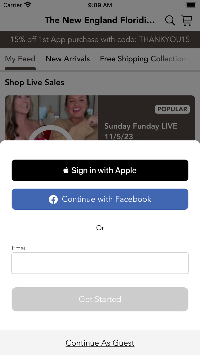This screenshot has height=355, width=200.
Task: Tap the POPULAR badge
Action: (172, 109)
